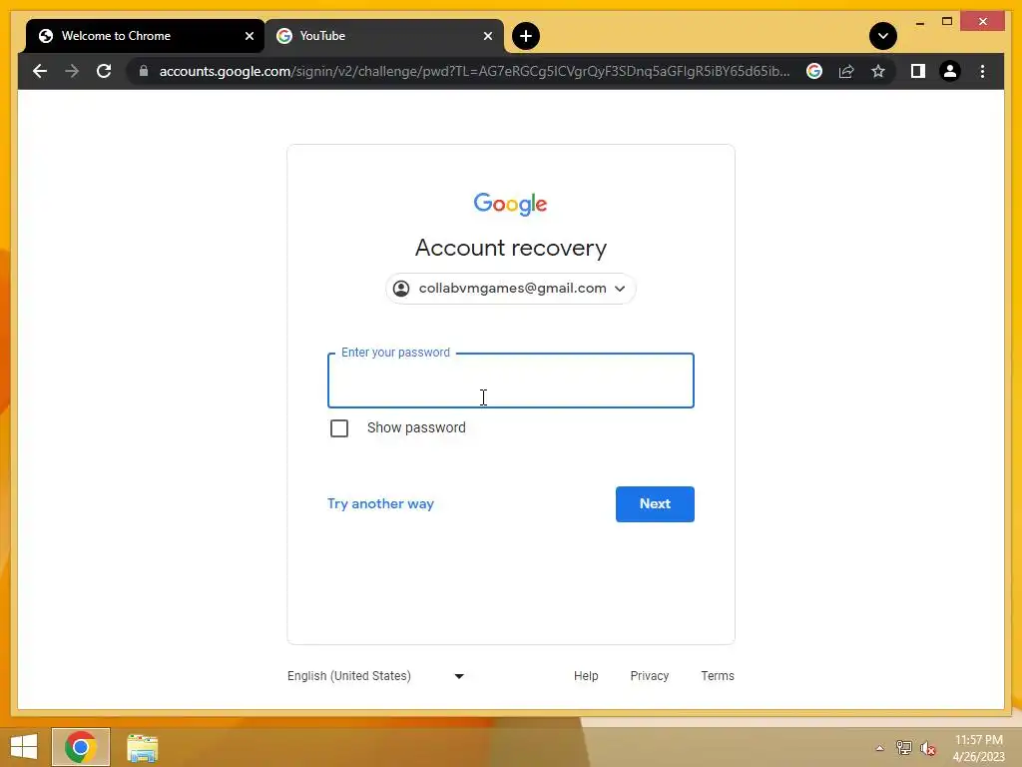The image size is (1022, 767).
Task: Focus the Enter your password field
Action: tap(511, 381)
